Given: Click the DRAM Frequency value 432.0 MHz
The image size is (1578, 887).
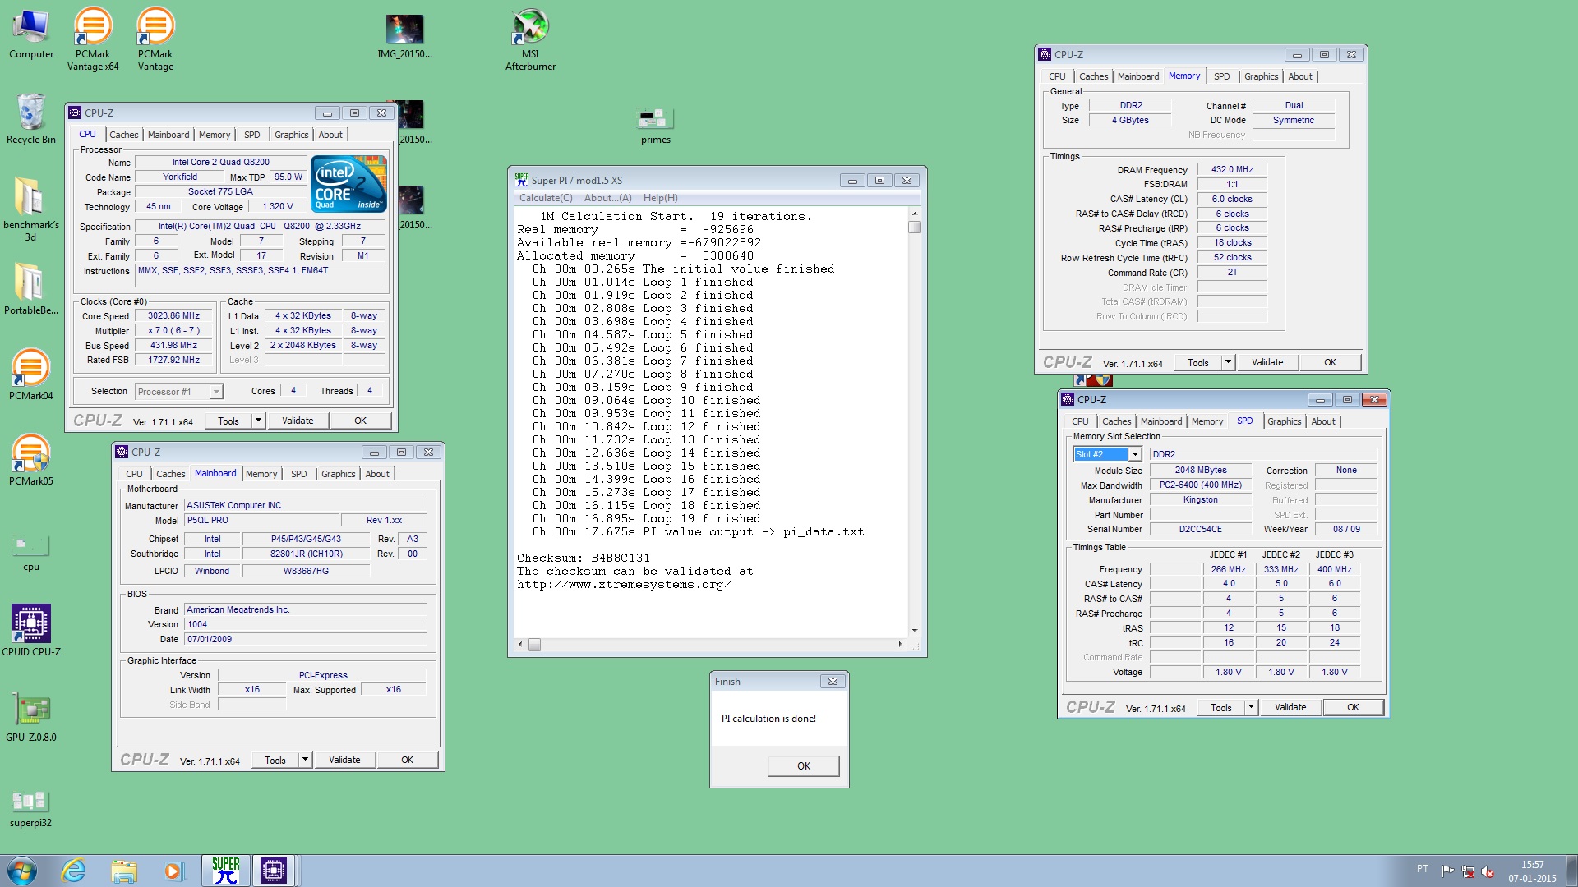Looking at the screenshot, I should [x=1231, y=170].
